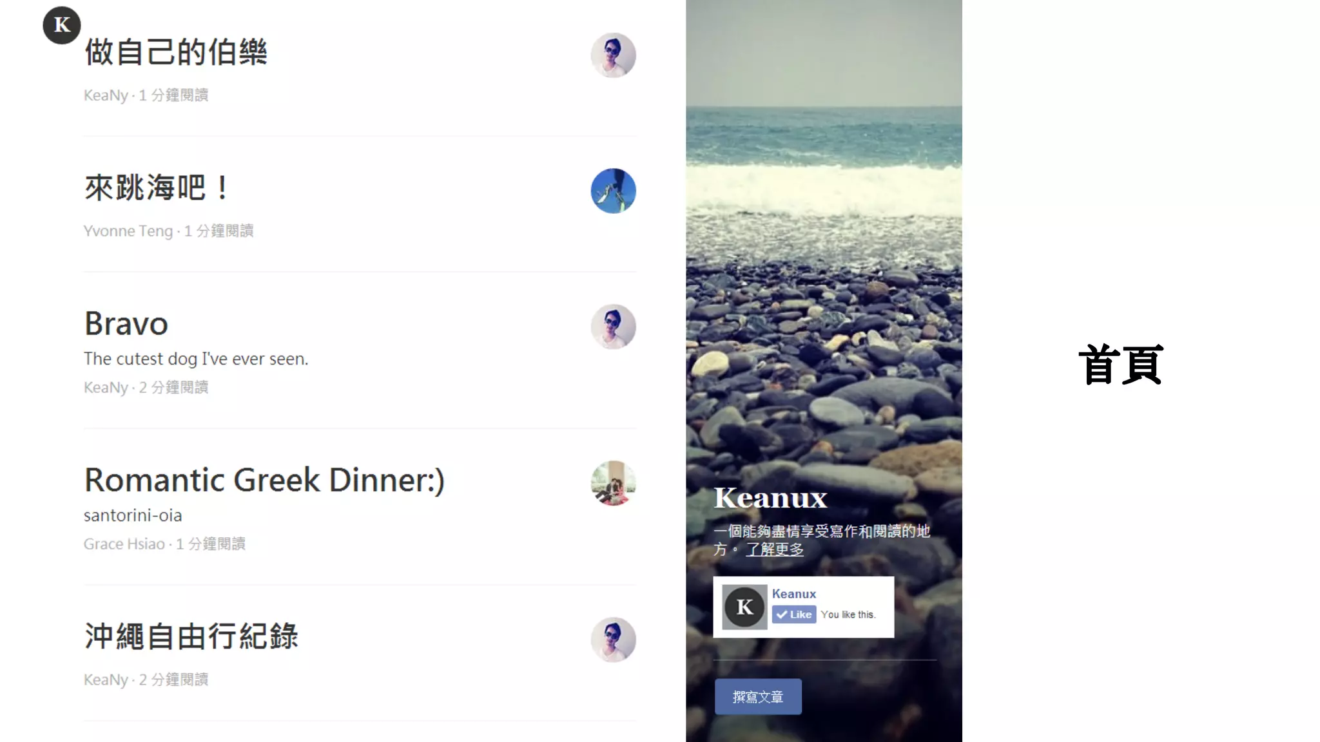Click the subtitle santorini-oia

click(133, 515)
